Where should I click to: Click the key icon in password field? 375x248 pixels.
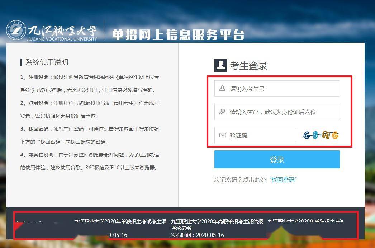pos(222,112)
